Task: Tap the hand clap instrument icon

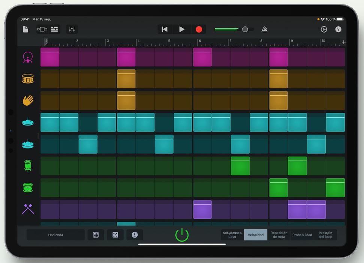Action: 27,100
